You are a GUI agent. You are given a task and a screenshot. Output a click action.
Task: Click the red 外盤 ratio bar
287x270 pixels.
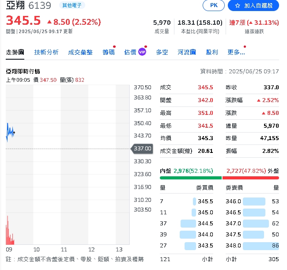pos(251,178)
